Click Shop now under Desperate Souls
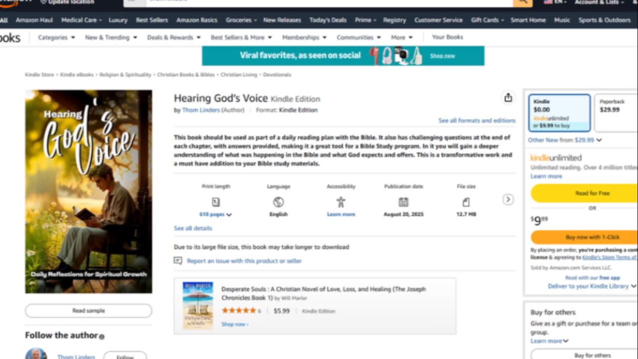This screenshot has height=359, width=638. click(235, 324)
